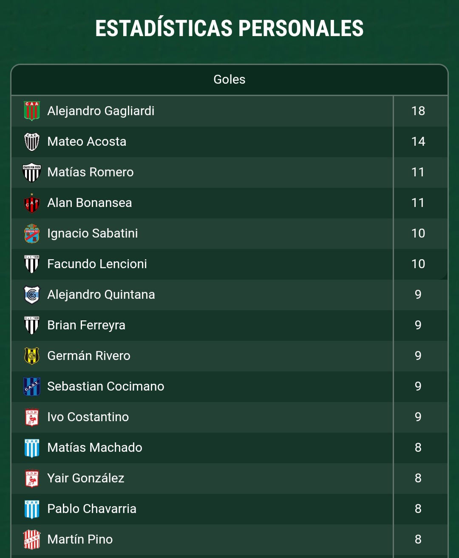Select the Chaco For Ever crest by Matías Romero

point(32,172)
